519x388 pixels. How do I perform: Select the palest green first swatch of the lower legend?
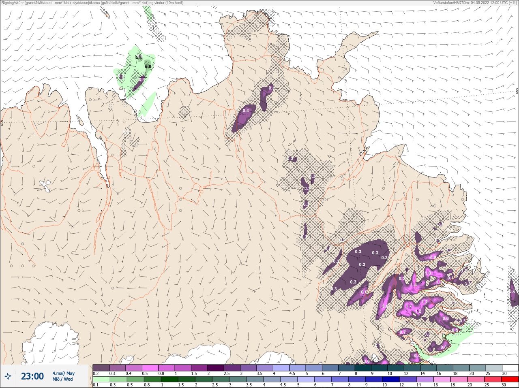coord(101,379)
